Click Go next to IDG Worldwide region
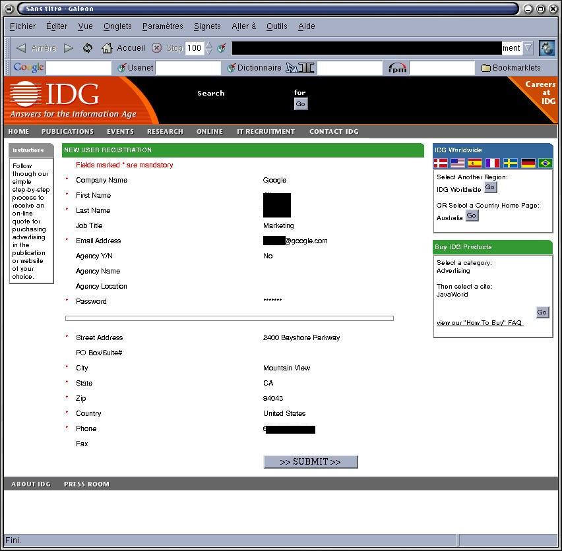Screen dimensions: 562x551 point(490,187)
